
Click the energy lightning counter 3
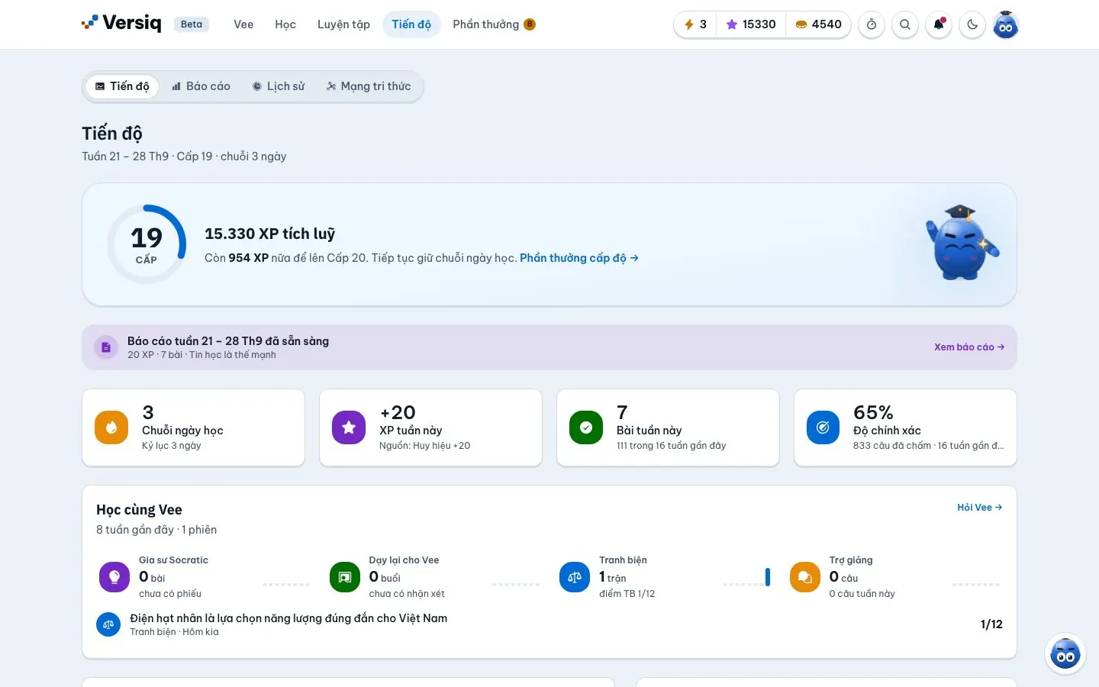coord(695,24)
